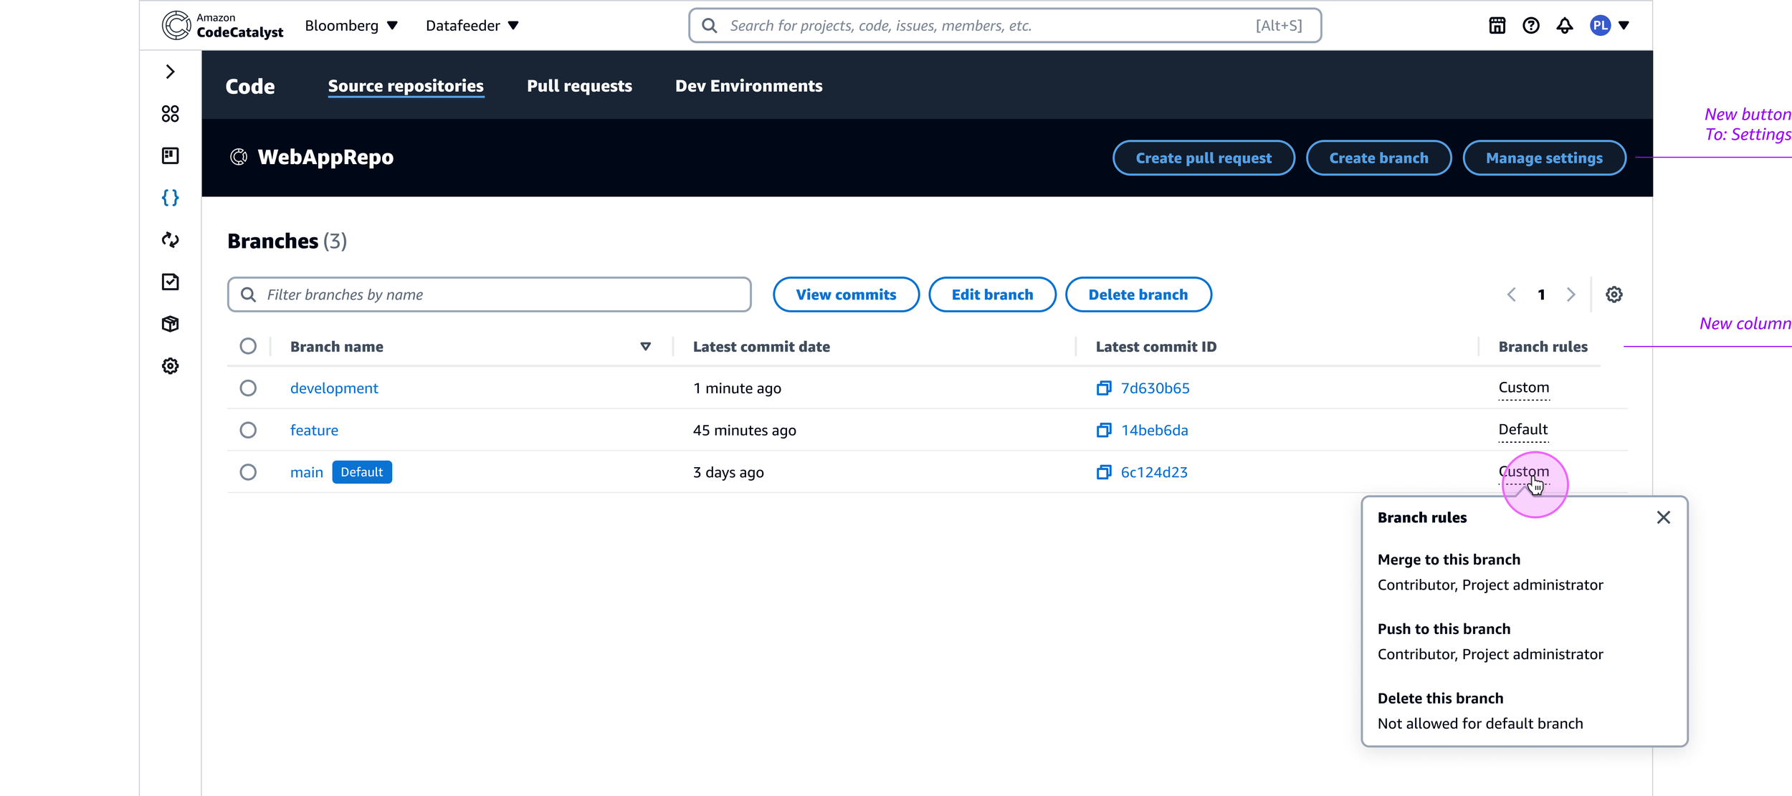Image resolution: width=1792 pixels, height=796 pixels.
Task: Open the Bloomberg space dropdown
Action: point(351,26)
